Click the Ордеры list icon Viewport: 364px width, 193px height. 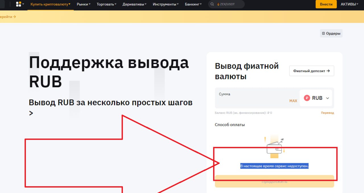323,33
